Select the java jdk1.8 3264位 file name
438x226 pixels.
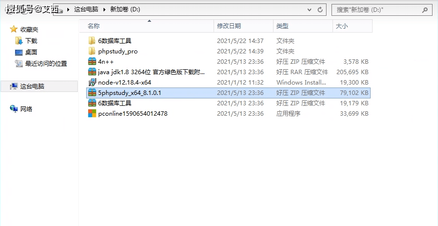[152, 72]
